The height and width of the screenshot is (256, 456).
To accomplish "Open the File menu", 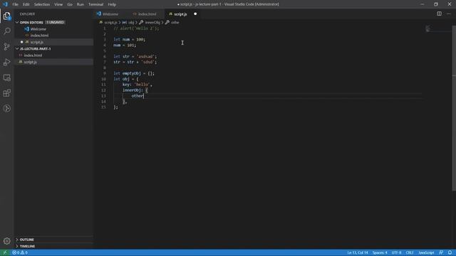I will click(15, 4).
